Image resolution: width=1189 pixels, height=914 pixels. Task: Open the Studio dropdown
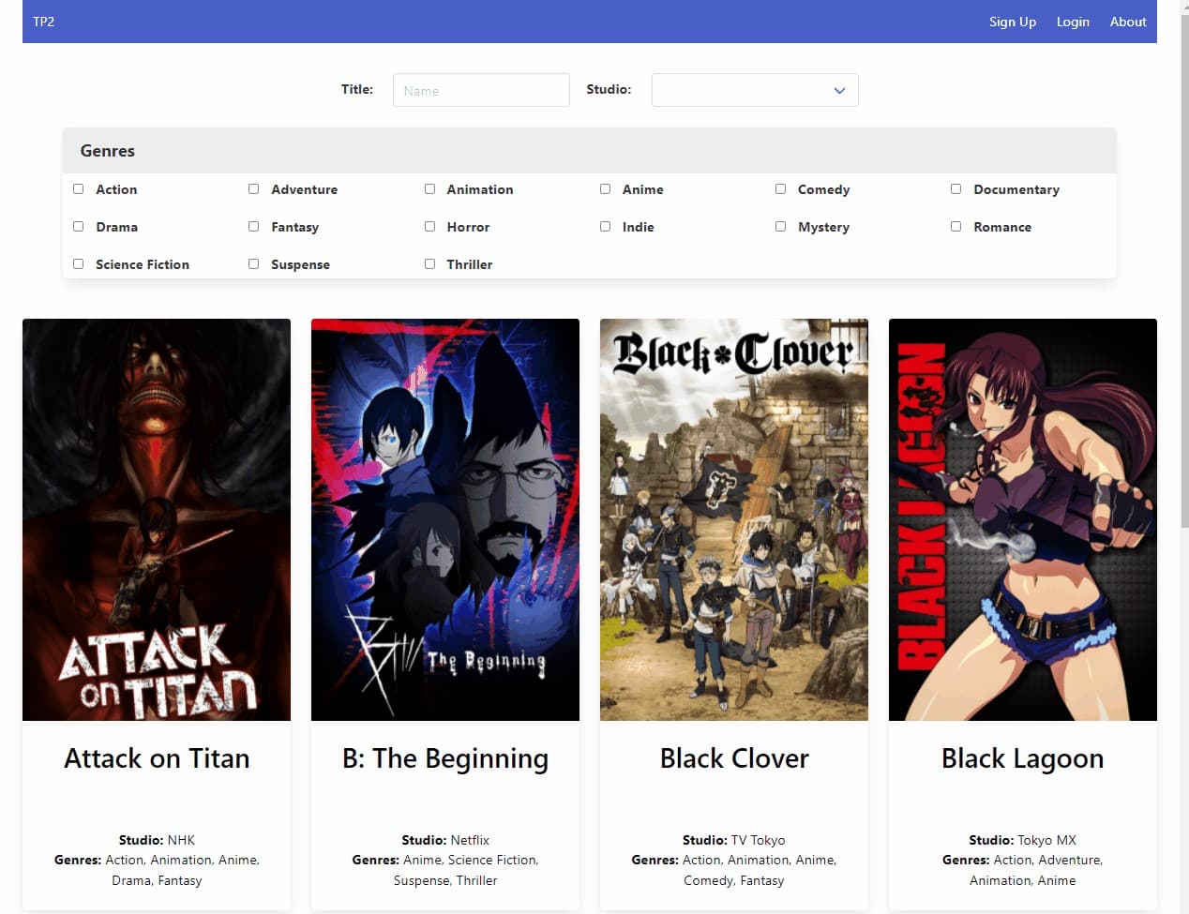[x=755, y=90]
